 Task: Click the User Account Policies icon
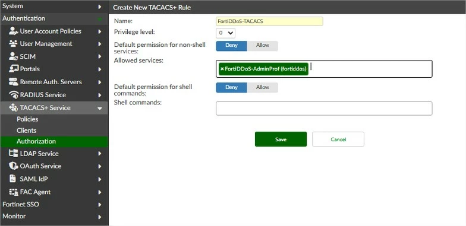tap(13, 31)
